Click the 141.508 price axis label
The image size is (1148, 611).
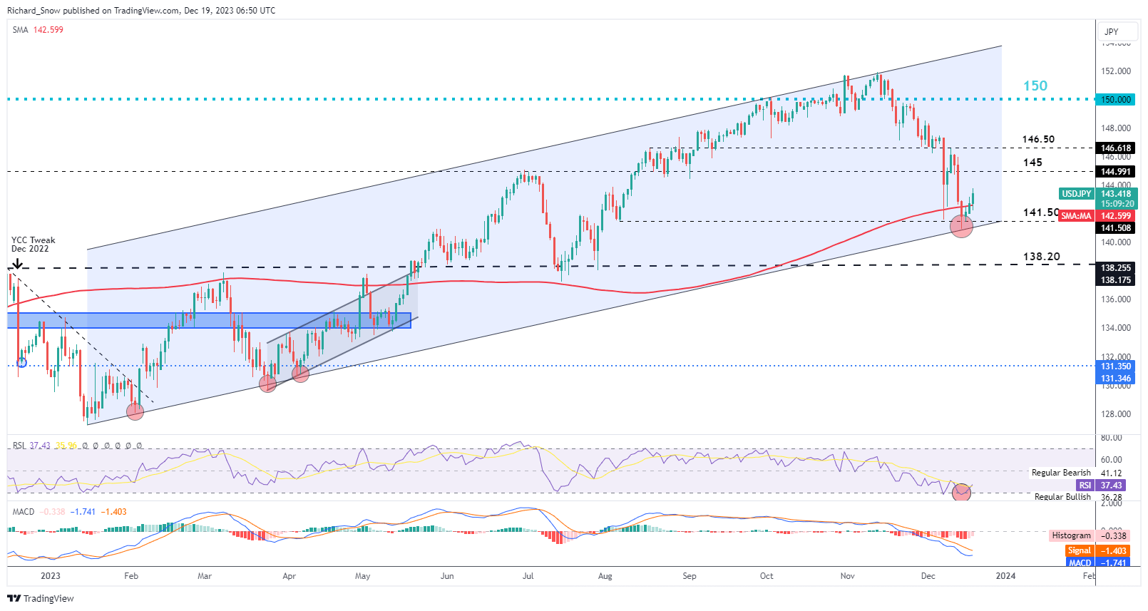click(1116, 228)
